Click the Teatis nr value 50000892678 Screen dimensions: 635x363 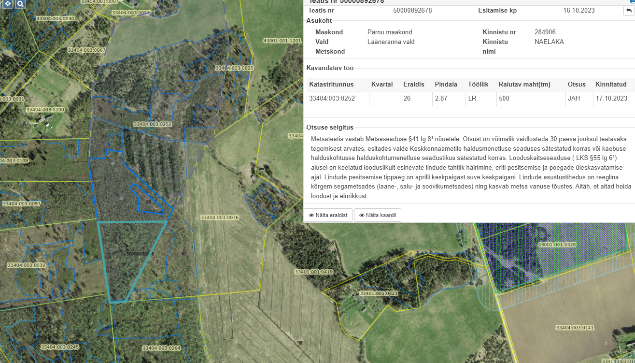(413, 10)
